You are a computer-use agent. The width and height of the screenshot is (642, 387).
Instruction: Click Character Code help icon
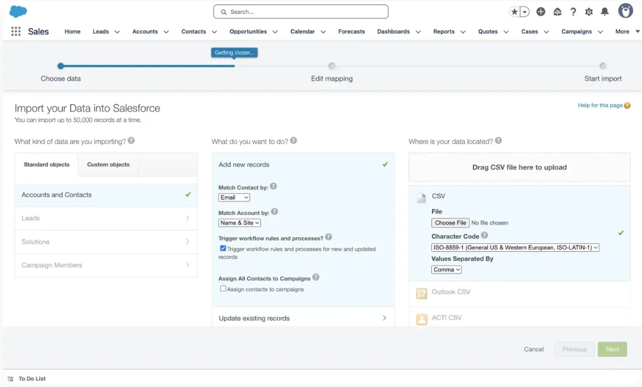click(485, 236)
